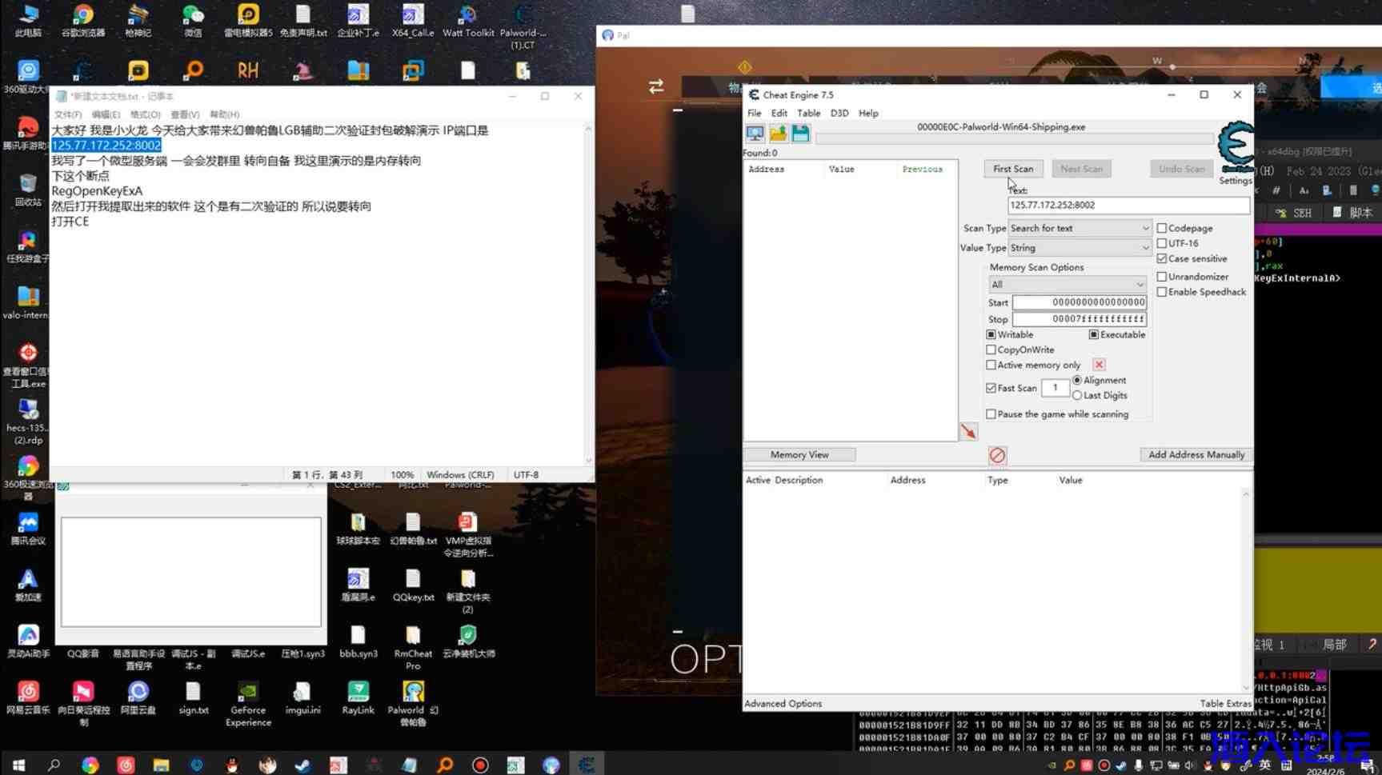Disable the Case sensitive checkbox
This screenshot has height=775, width=1382.
pyautogui.click(x=1162, y=258)
